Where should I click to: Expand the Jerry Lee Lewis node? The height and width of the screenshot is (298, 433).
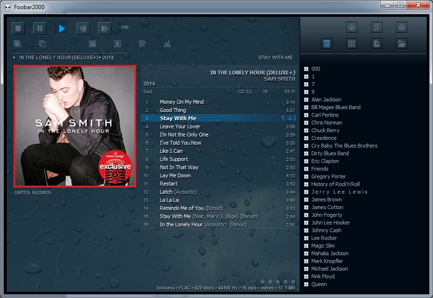pyautogui.click(x=306, y=192)
